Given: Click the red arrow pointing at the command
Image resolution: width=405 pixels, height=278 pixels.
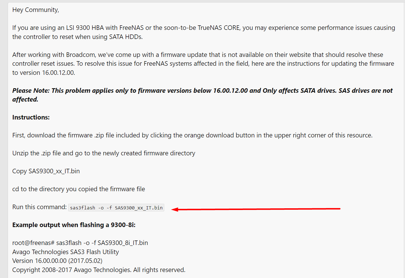Looking at the screenshot, I should pos(256,209).
